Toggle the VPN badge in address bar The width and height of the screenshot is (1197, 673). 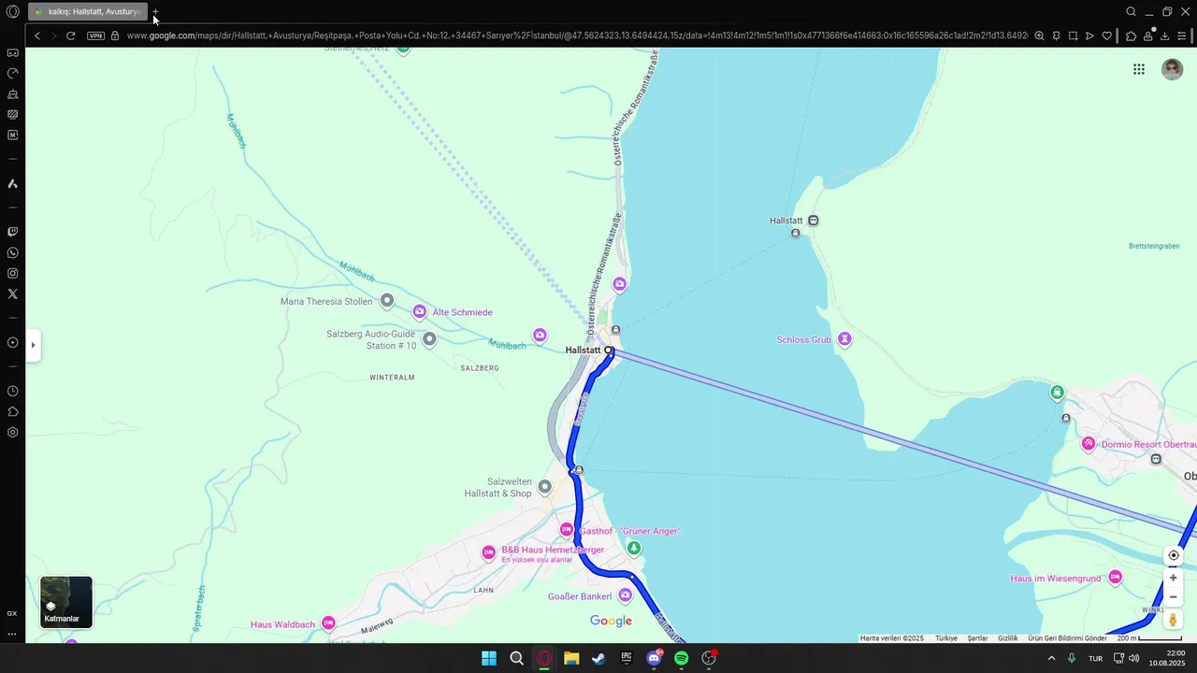95,36
